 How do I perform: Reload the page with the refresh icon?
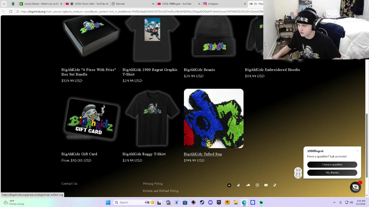(x=11, y=11)
